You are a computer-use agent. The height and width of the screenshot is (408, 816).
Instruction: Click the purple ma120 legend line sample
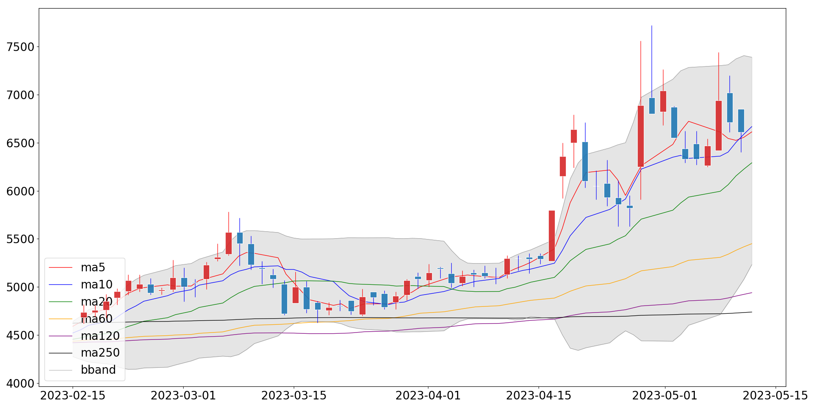click(61, 336)
